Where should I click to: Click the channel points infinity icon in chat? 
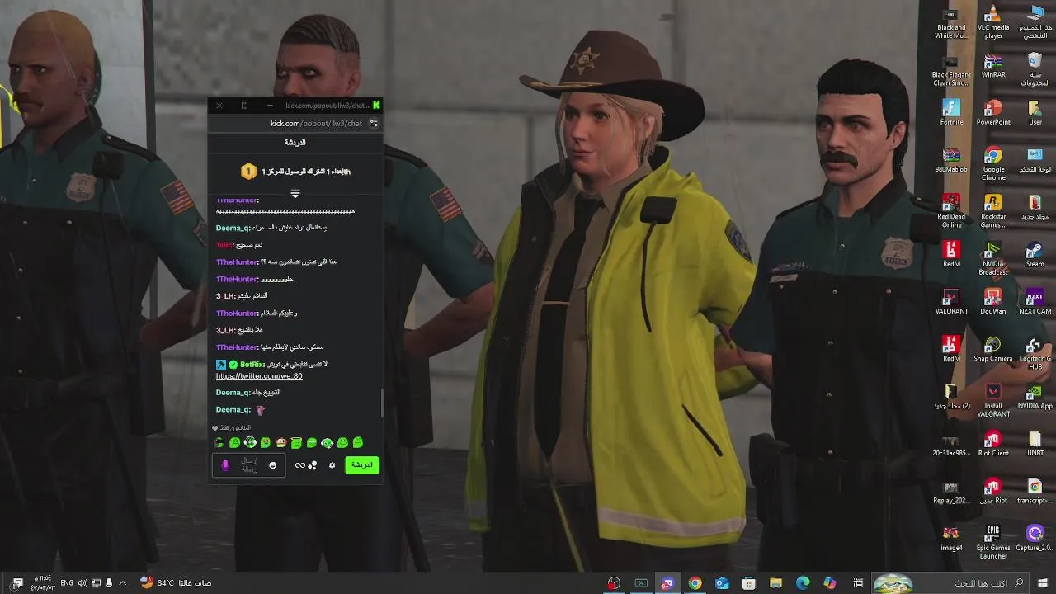click(x=299, y=465)
